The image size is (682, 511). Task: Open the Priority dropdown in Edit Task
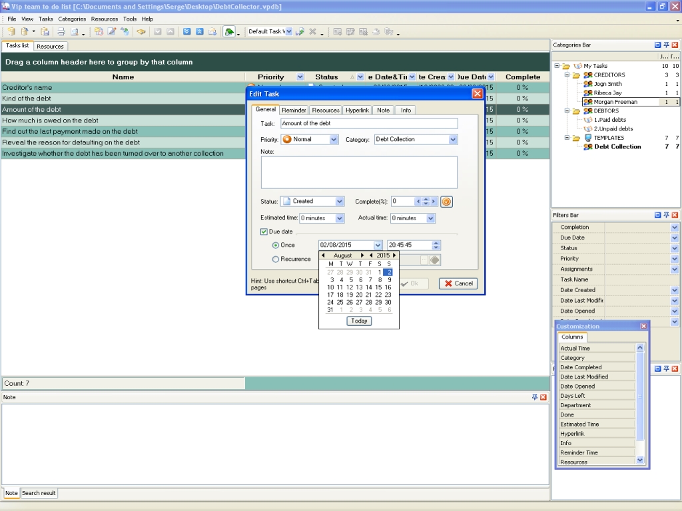point(334,140)
